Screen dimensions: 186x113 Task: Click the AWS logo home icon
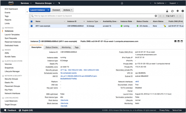(11, 3)
